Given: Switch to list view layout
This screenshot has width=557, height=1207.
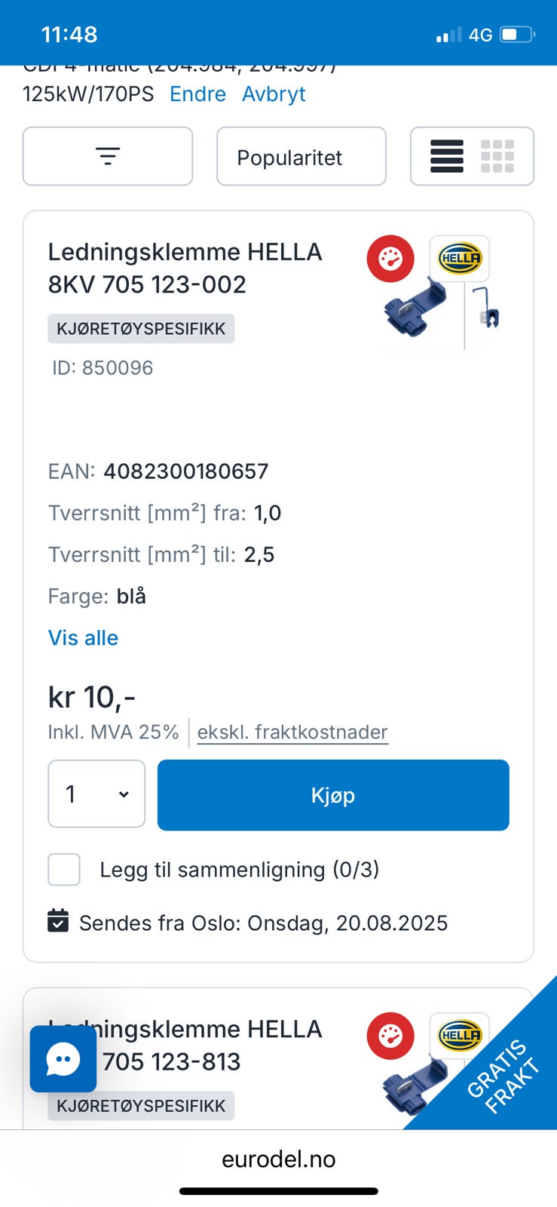Looking at the screenshot, I should 447,156.
